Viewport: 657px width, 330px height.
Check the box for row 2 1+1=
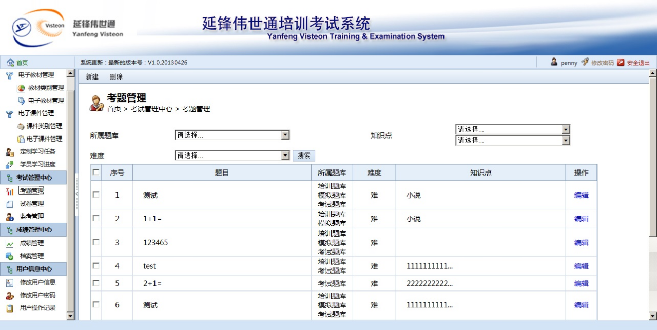(96, 218)
